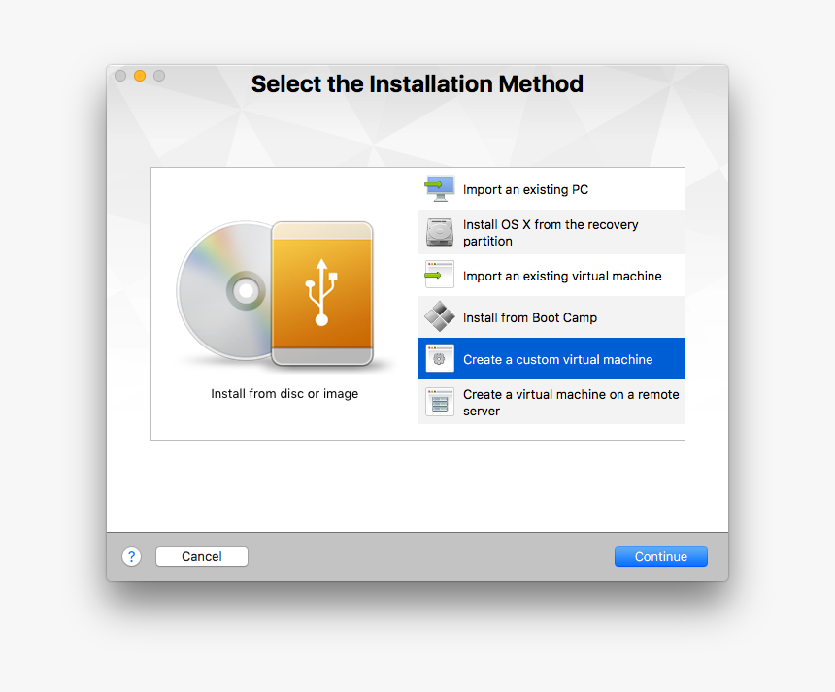Click the hard drive icon for OS X recovery
Viewport: 835px width, 692px height.
click(x=439, y=232)
